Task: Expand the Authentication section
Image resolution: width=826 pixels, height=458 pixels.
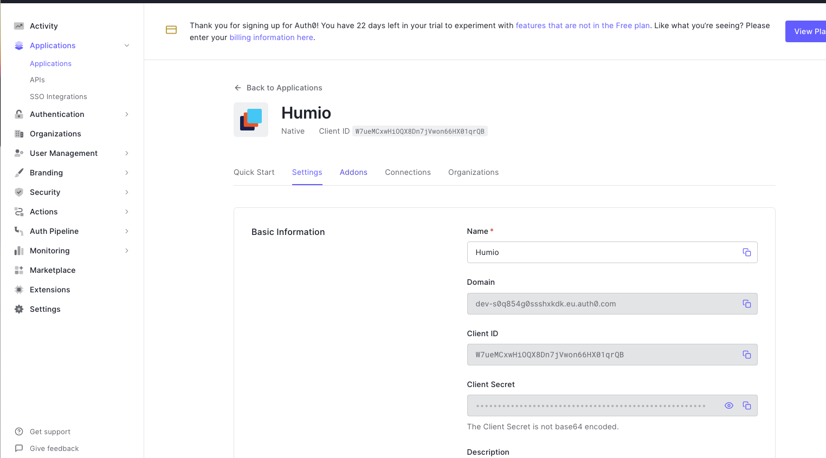Action: [x=126, y=114]
